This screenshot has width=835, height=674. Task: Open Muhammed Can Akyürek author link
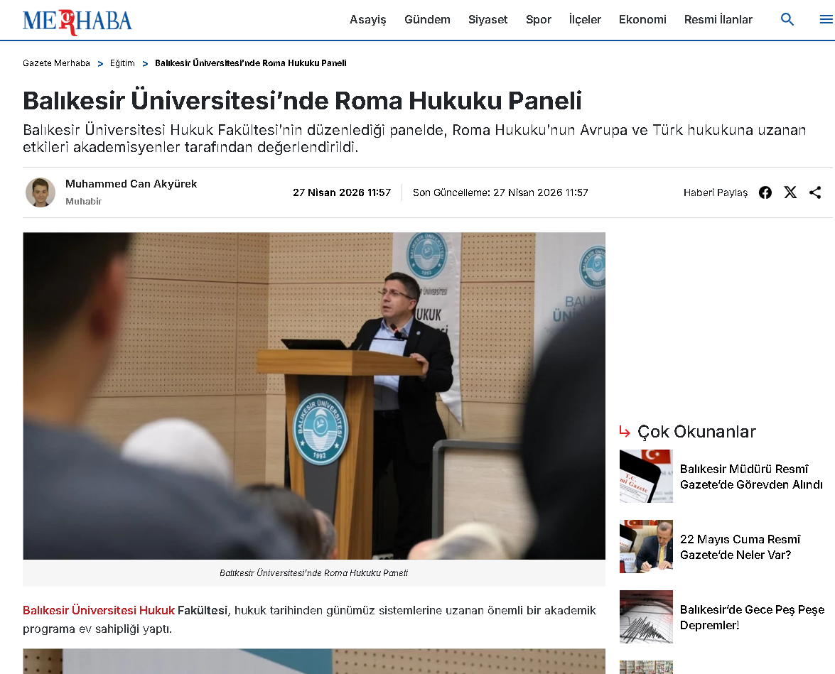point(131,184)
